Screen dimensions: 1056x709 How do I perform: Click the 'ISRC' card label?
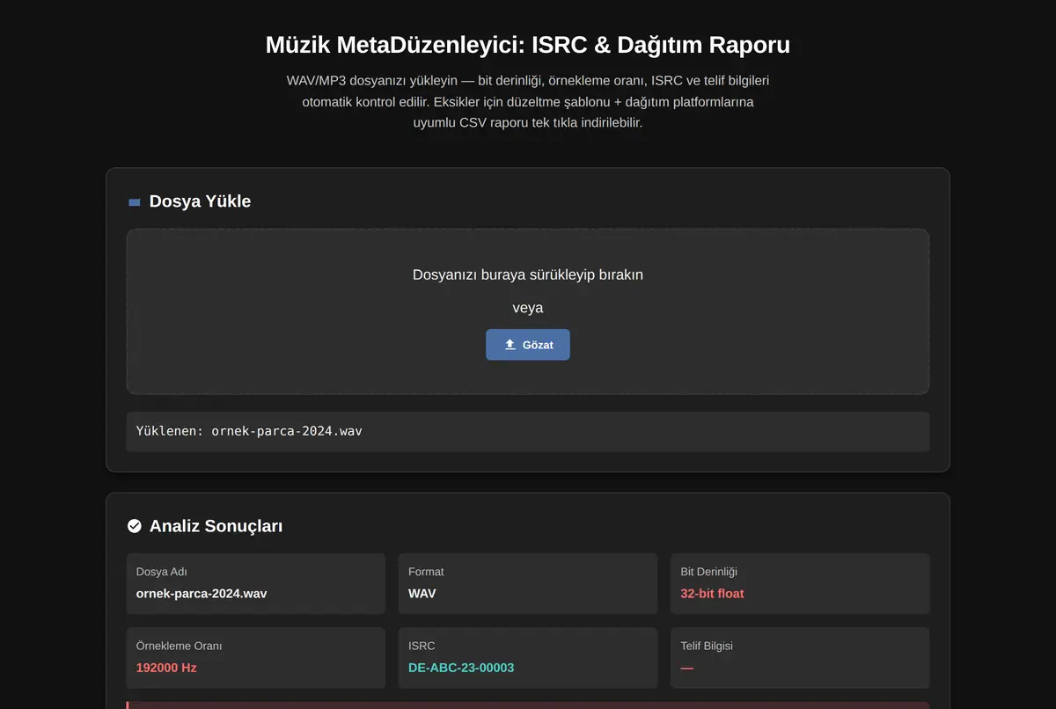point(422,646)
